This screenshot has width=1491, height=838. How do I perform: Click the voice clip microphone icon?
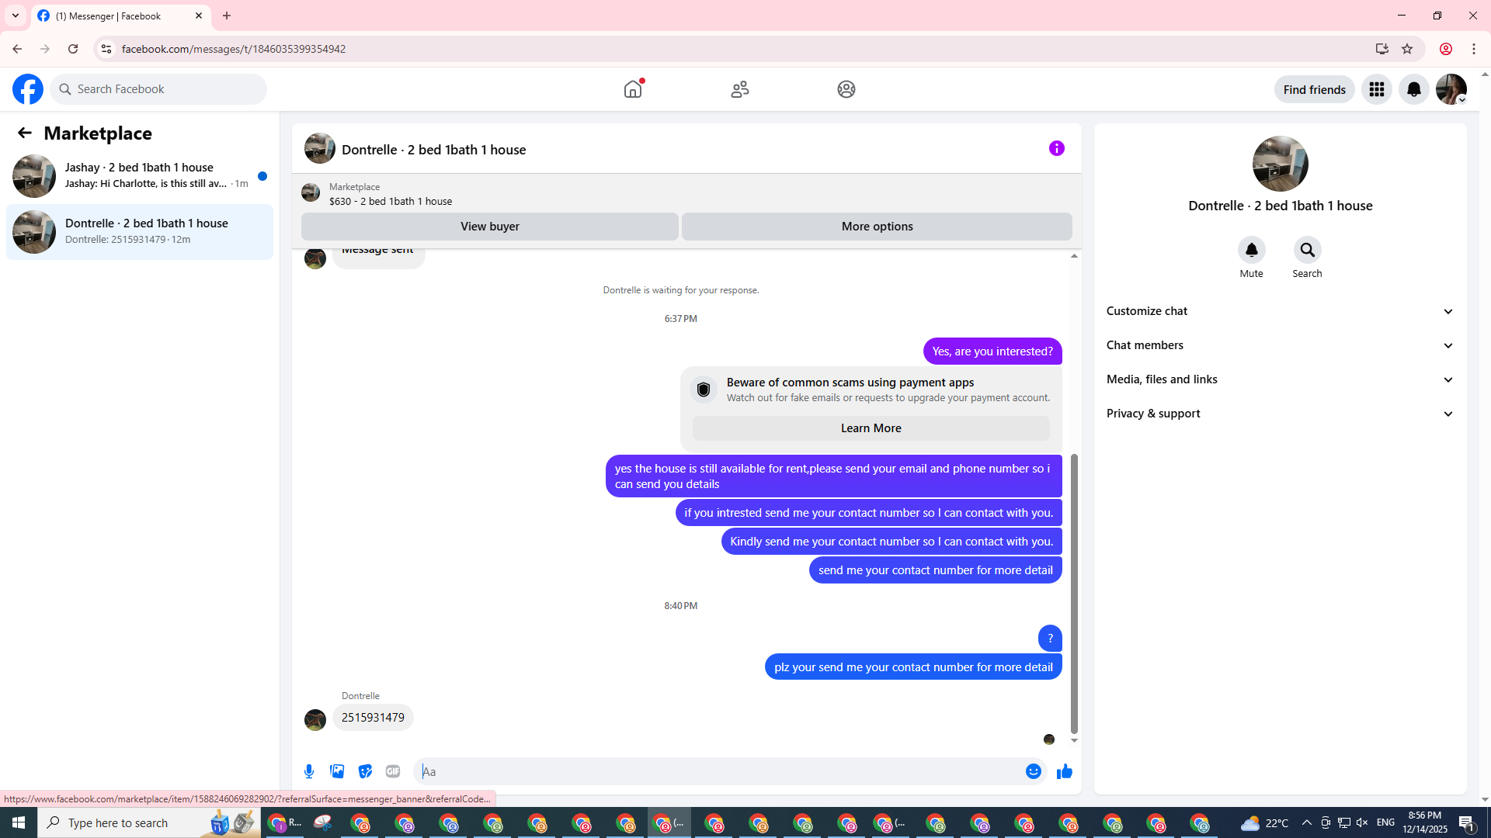tap(309, 771)
